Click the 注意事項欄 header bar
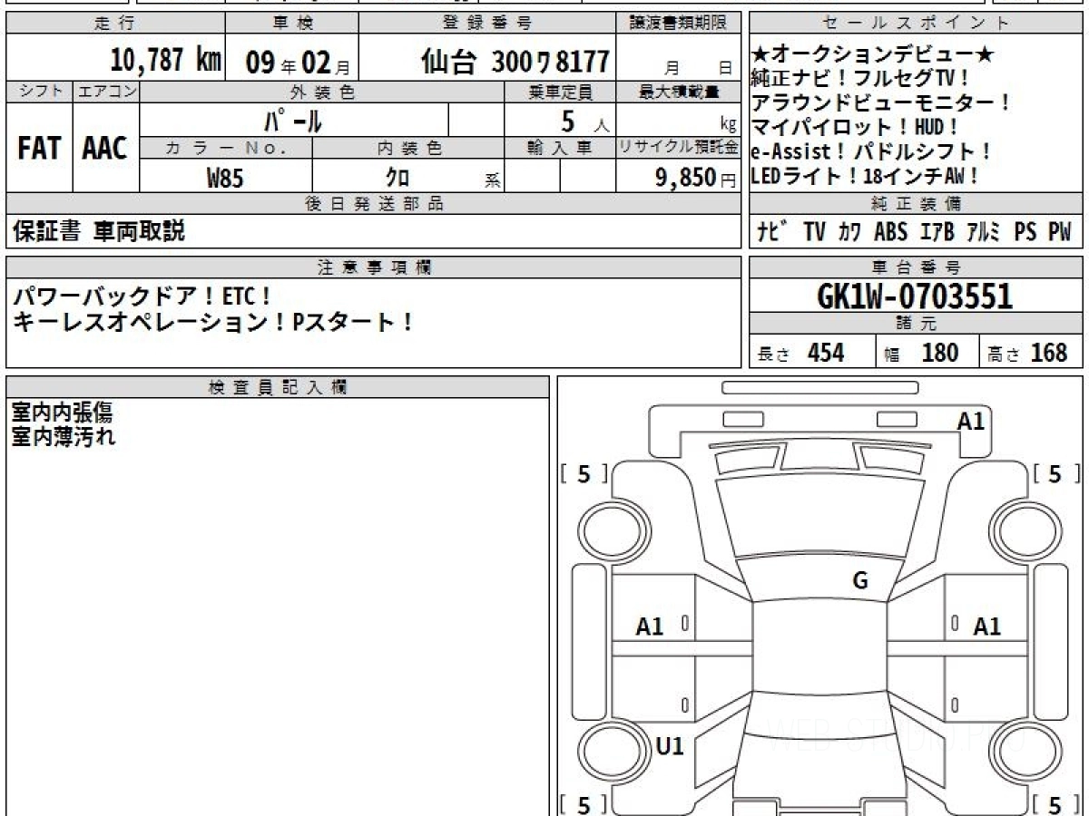 pos(374,267)
